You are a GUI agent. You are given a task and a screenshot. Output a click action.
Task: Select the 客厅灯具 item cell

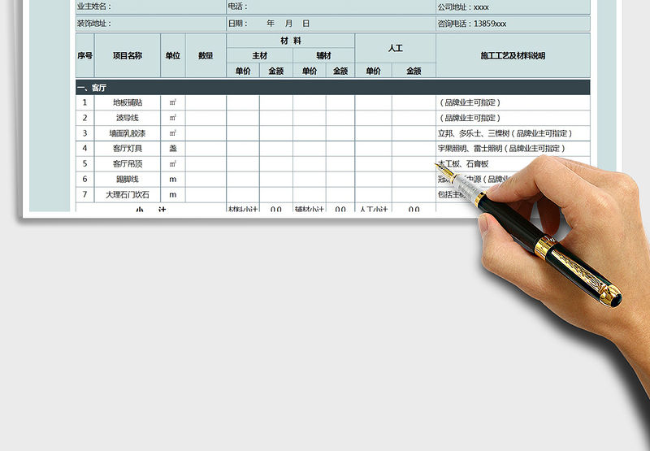pos(128,149)
